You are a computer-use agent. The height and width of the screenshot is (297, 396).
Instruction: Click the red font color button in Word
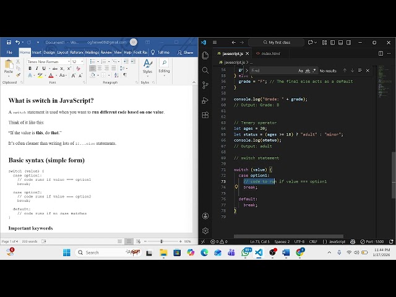[x=51, y=75]
